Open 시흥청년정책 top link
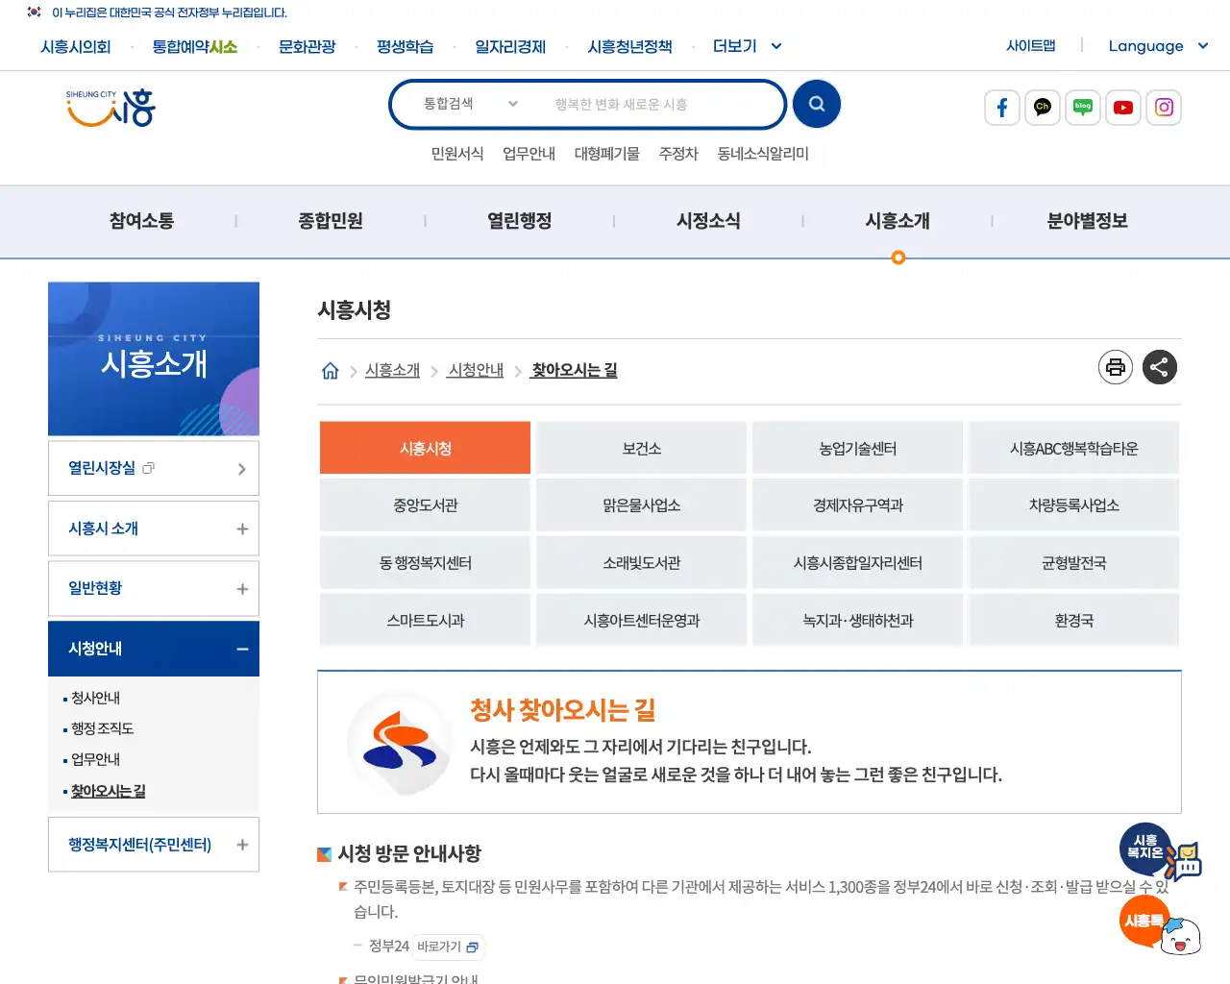The width and height of the screenshot is (1230, 984). (x=630, y=46)
